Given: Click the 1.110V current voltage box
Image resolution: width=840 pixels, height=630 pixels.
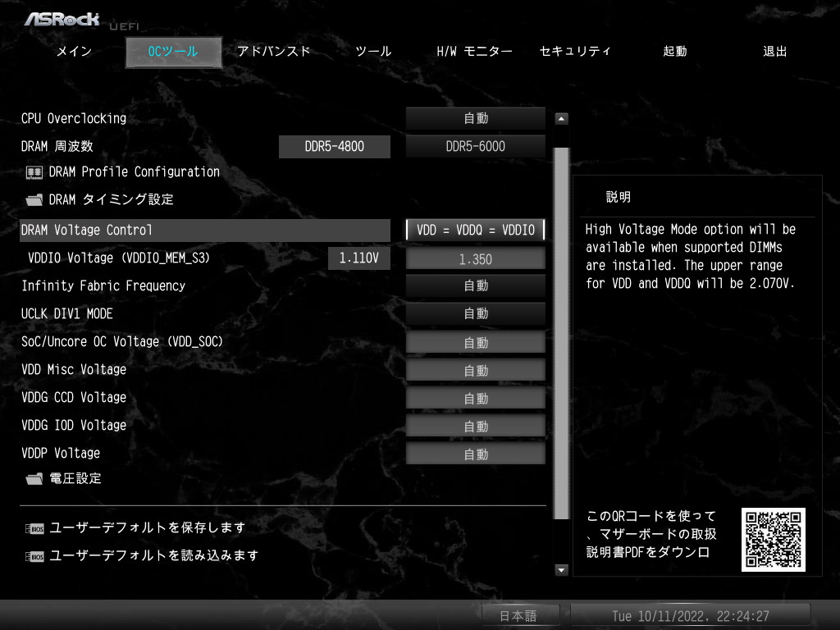Looking at the screenshot, I should (359, 258).
